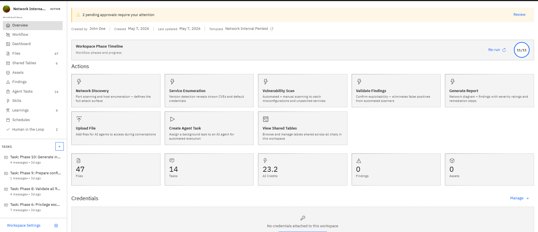
Task: Click the AI Credits lightning icon
Action: tap(265, 160)
